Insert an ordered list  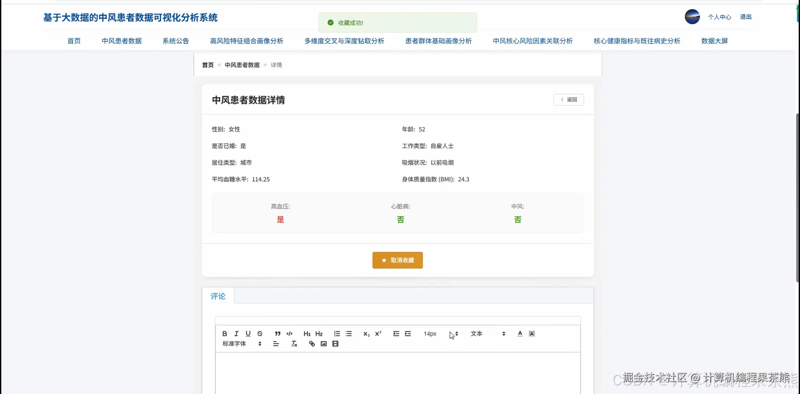coord(336,333)
